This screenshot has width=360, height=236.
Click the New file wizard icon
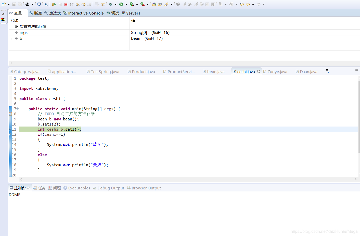[x=4, y=4]
